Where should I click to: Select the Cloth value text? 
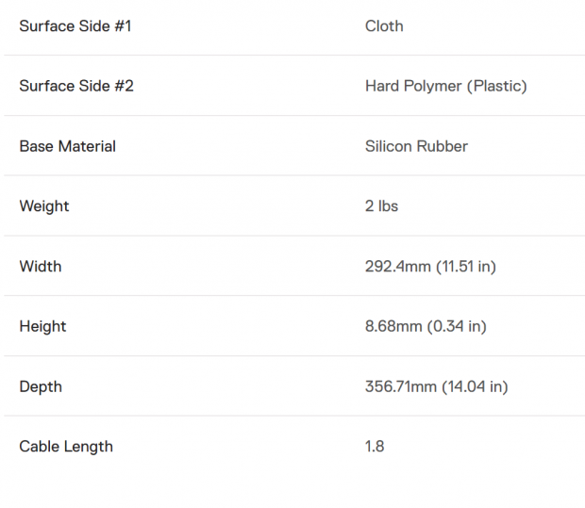click(x=384, y=26)
